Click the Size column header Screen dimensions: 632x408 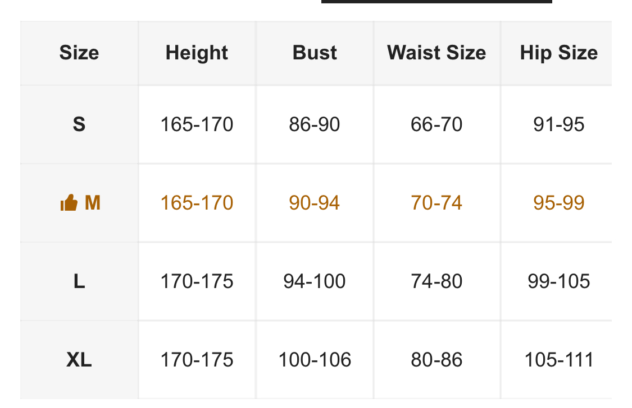click(79, 53)
